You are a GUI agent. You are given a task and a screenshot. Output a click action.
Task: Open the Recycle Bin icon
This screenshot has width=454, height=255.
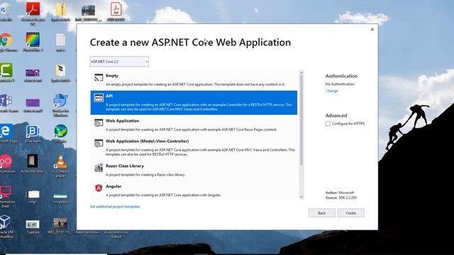(x=6, y=8)
